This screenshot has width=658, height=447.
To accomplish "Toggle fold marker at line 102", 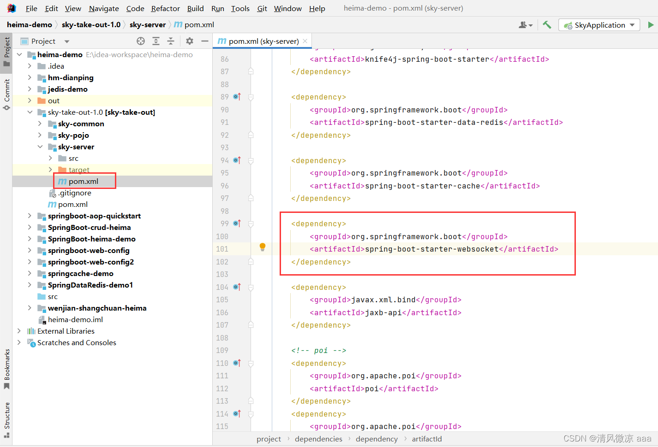I will click(251, 262).
